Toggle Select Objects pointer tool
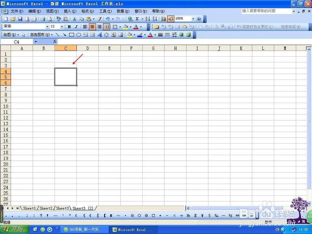312x234 pixels. 24,35
